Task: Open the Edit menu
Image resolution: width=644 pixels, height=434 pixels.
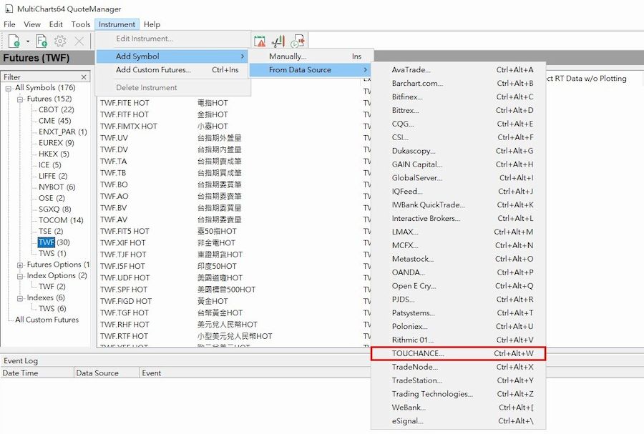Action: coord(56,24)
